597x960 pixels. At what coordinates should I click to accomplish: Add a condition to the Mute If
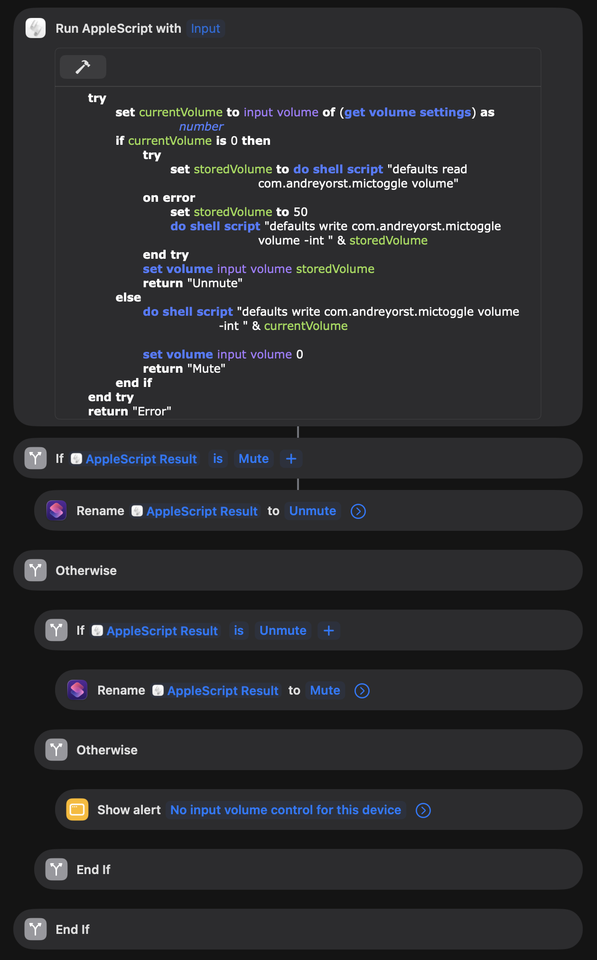point(291,459)
